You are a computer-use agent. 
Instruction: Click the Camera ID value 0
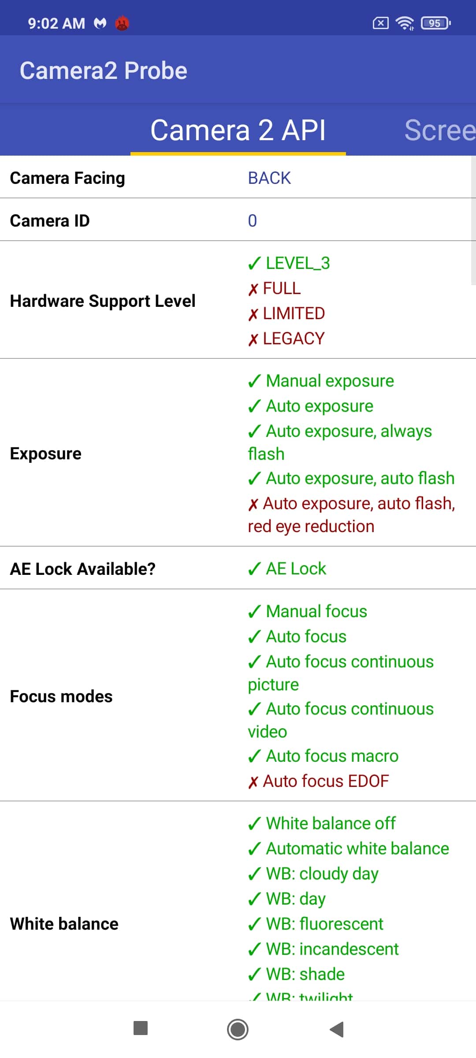[252, 220]
